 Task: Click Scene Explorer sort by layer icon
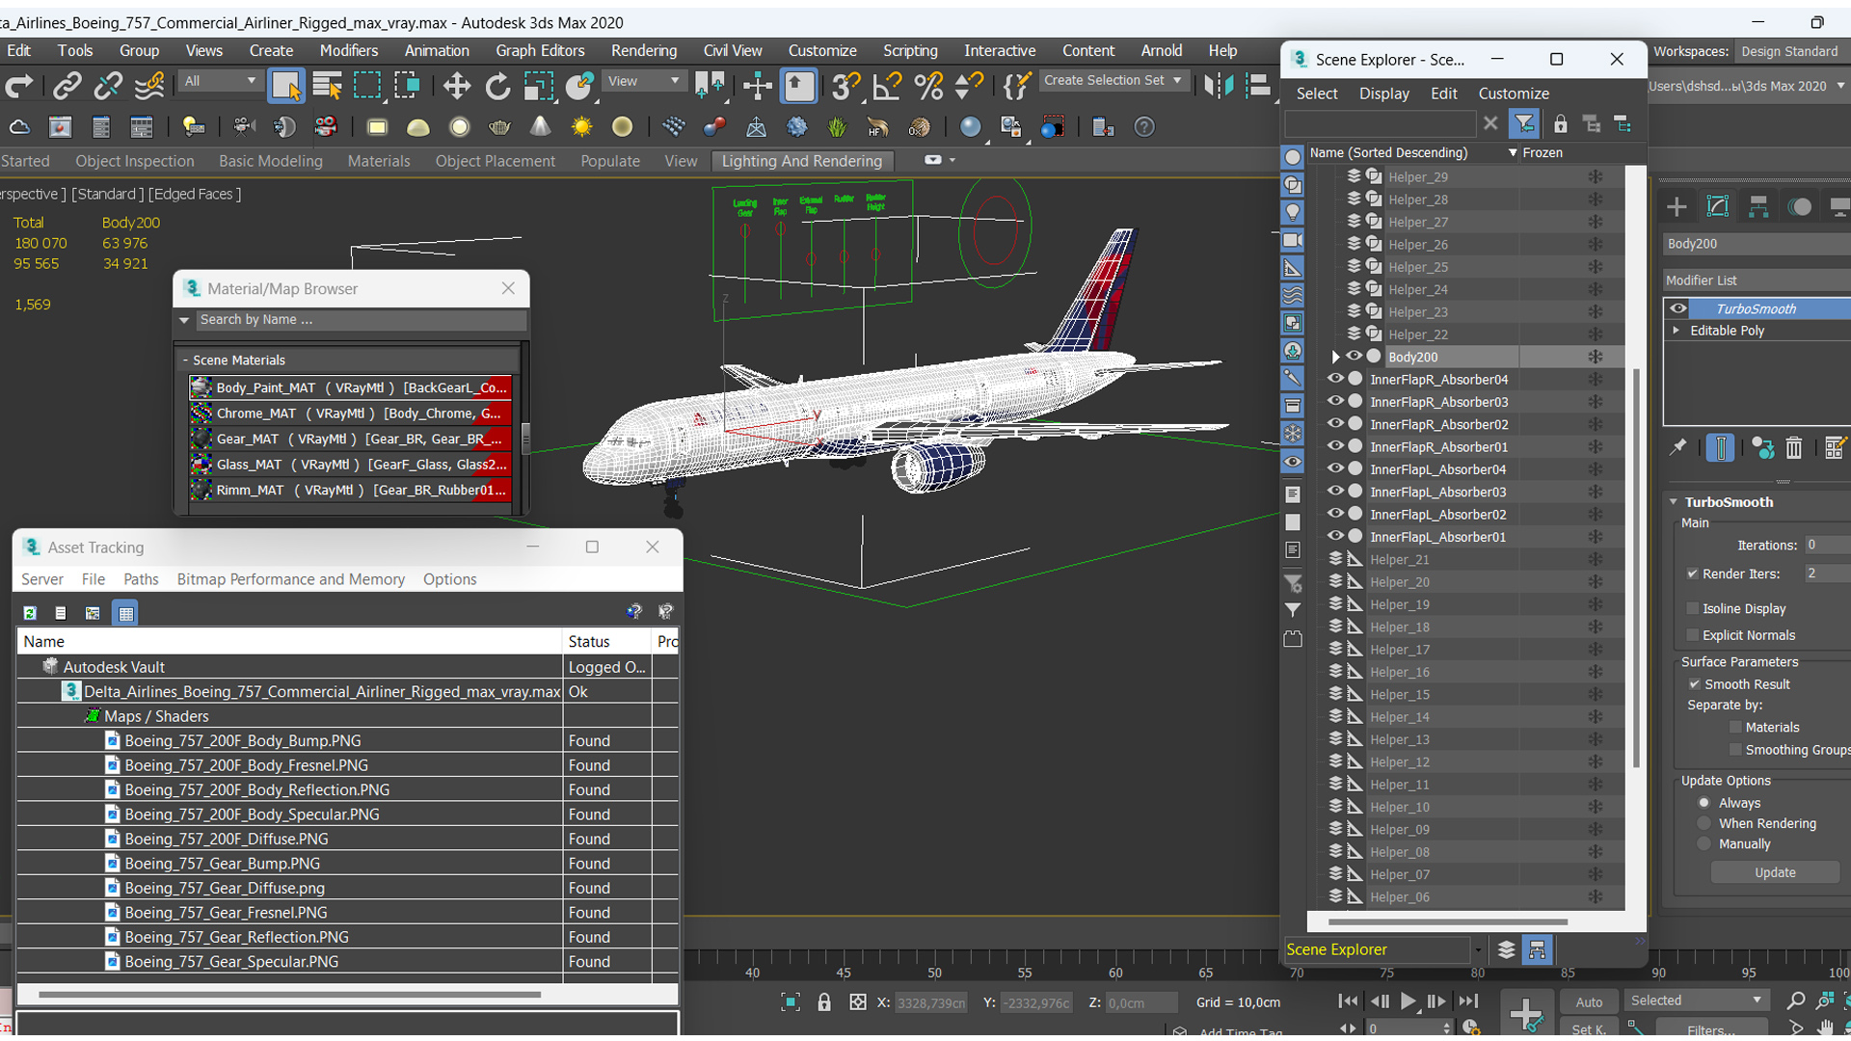coord(1506,950)
